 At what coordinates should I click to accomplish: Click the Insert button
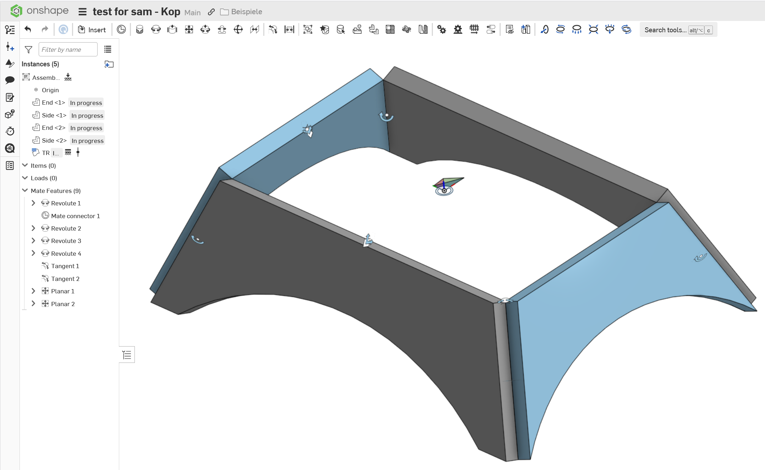pyautogui.click(x=92, y=30)
